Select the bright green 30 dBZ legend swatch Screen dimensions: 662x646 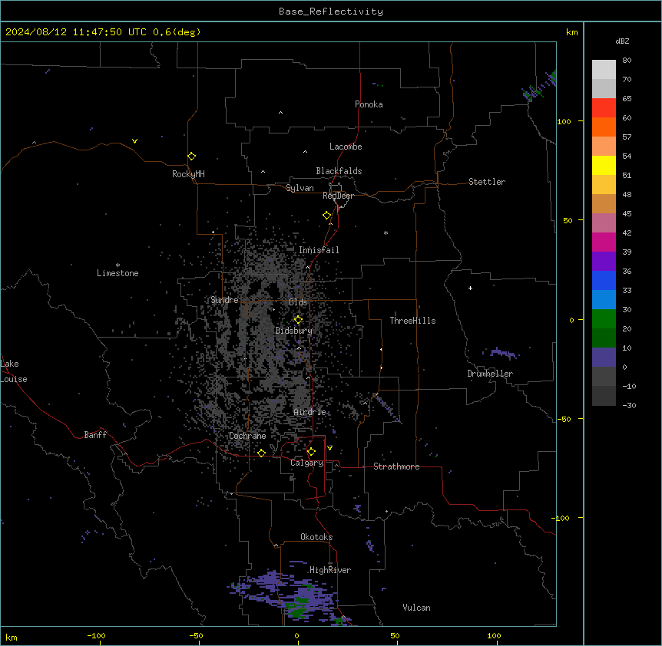[x=604, y=319]
